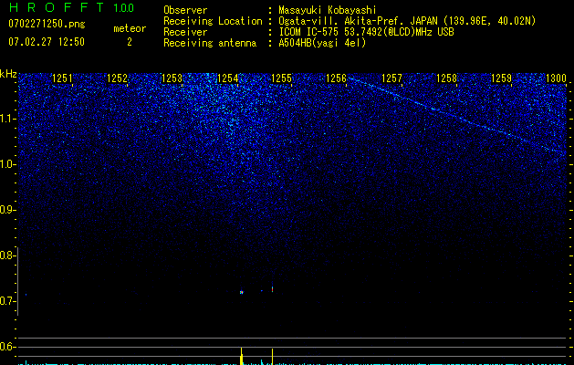Click the Receiving Location label

(x=213, y=21)
